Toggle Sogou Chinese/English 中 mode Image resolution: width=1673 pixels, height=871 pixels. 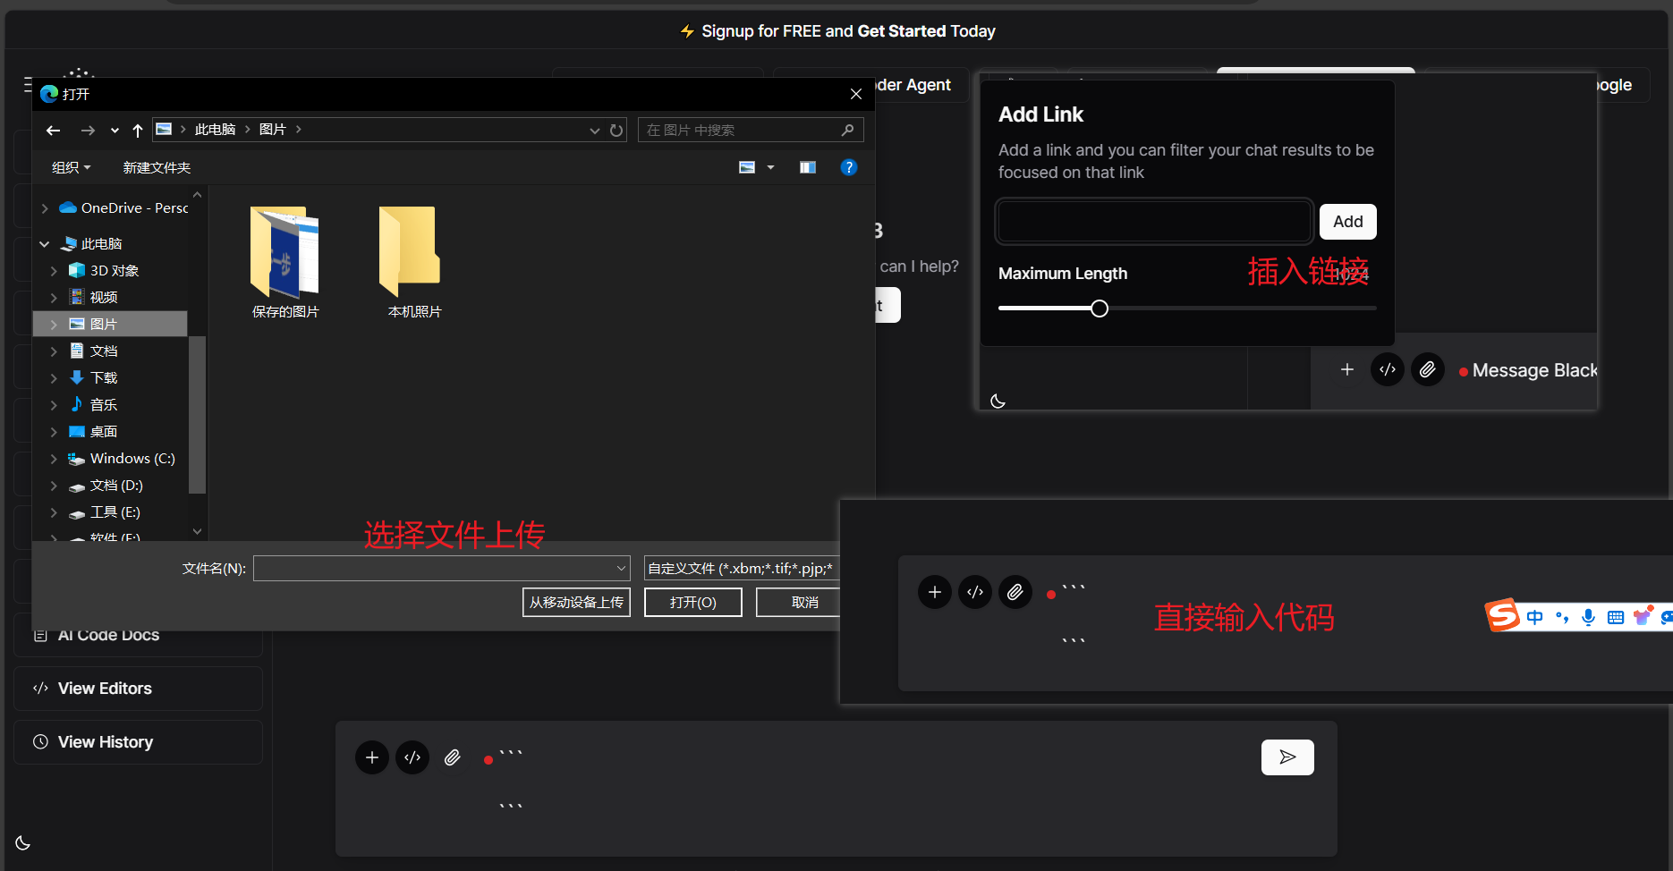tap(1535, 617)
